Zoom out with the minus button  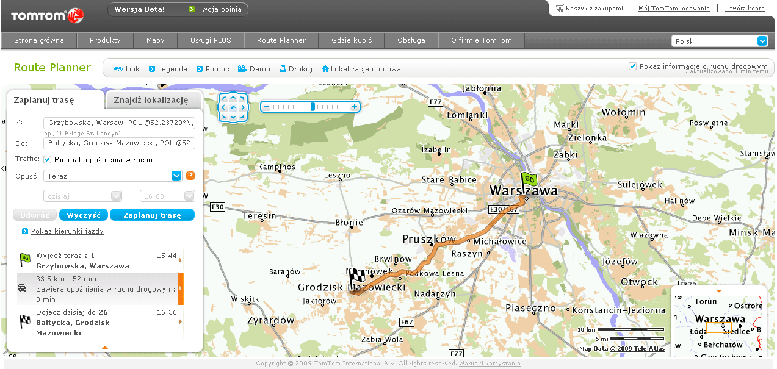pos(266,107)
